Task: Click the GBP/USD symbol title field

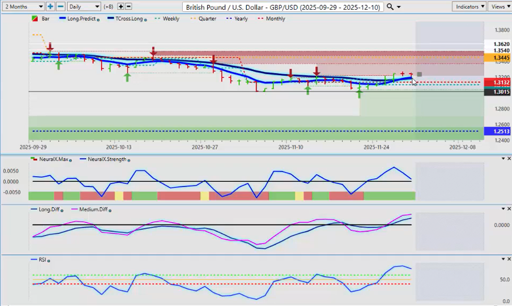Action: (x=283, y=7)
